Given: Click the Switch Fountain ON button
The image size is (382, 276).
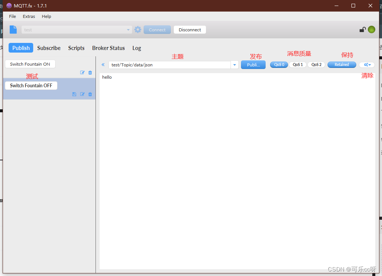Looking at the screenshot, I should (x=30, y=64).
